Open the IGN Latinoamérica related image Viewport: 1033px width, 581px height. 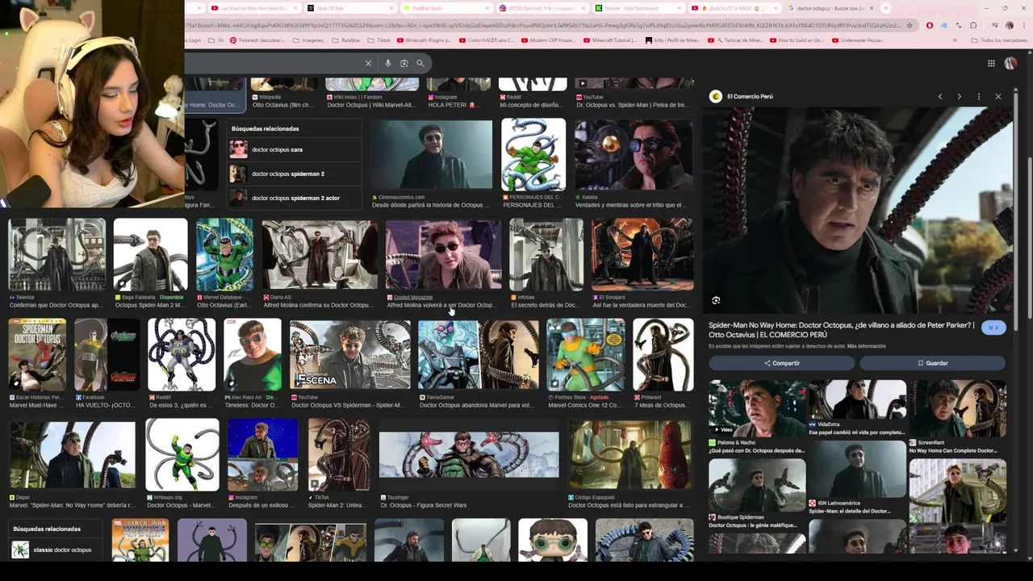tap(857, 470)
